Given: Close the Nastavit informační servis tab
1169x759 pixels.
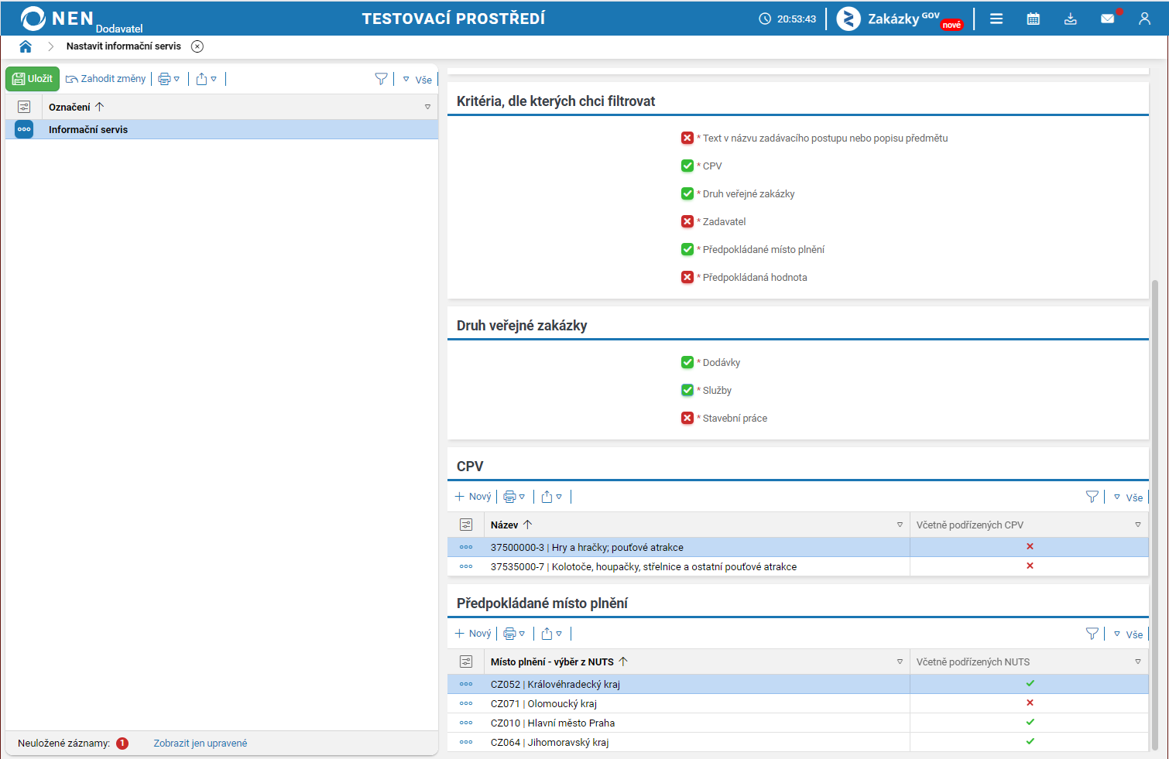Looking at the screenshot, I should (197, 46).
